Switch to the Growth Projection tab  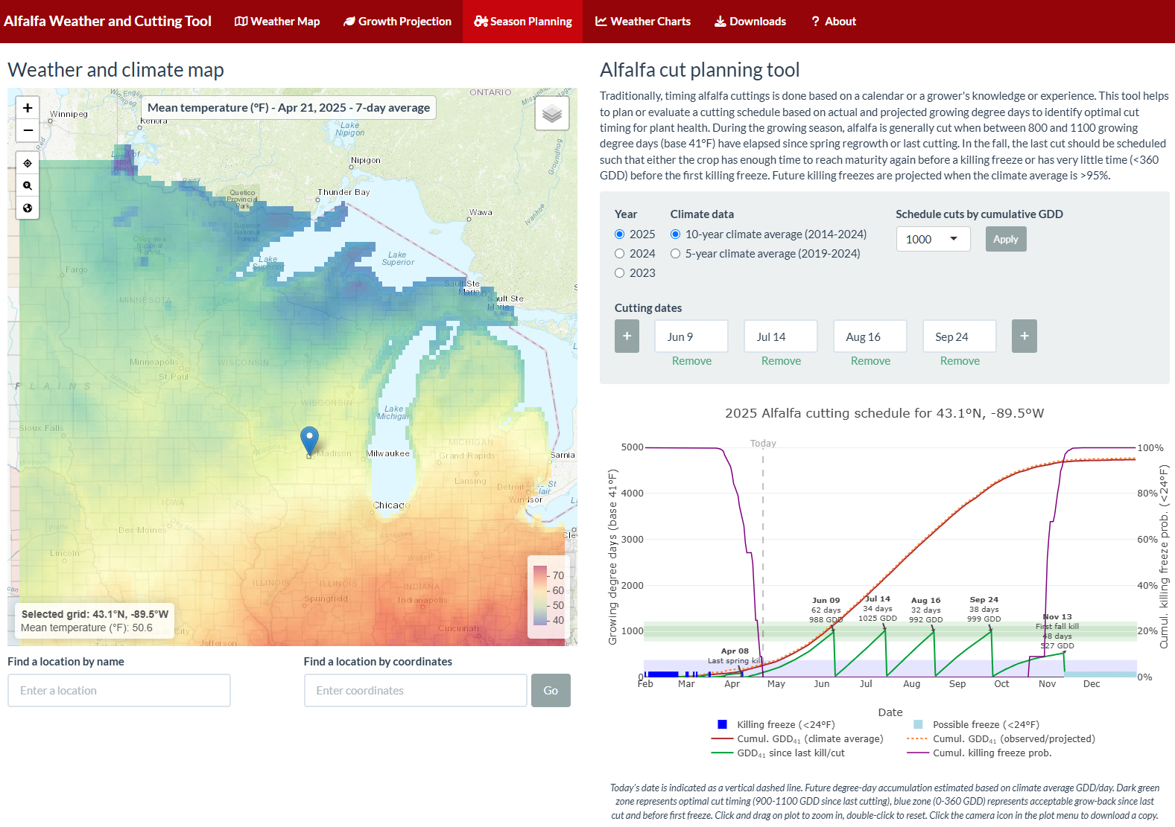[x=397, y=22]
